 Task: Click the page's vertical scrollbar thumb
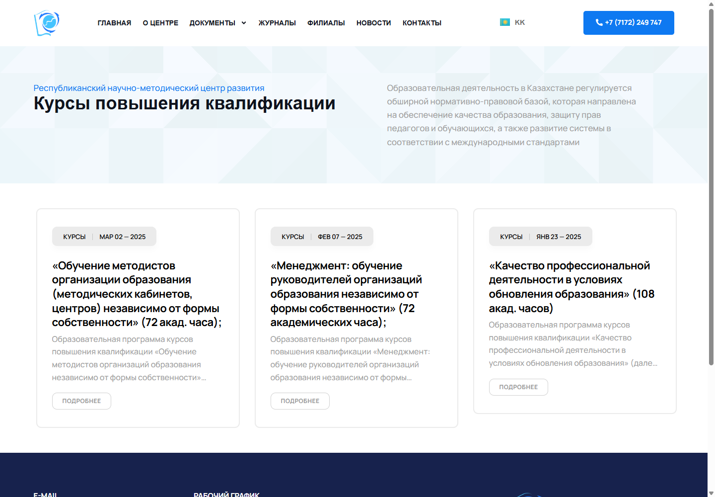coord(711,187)
